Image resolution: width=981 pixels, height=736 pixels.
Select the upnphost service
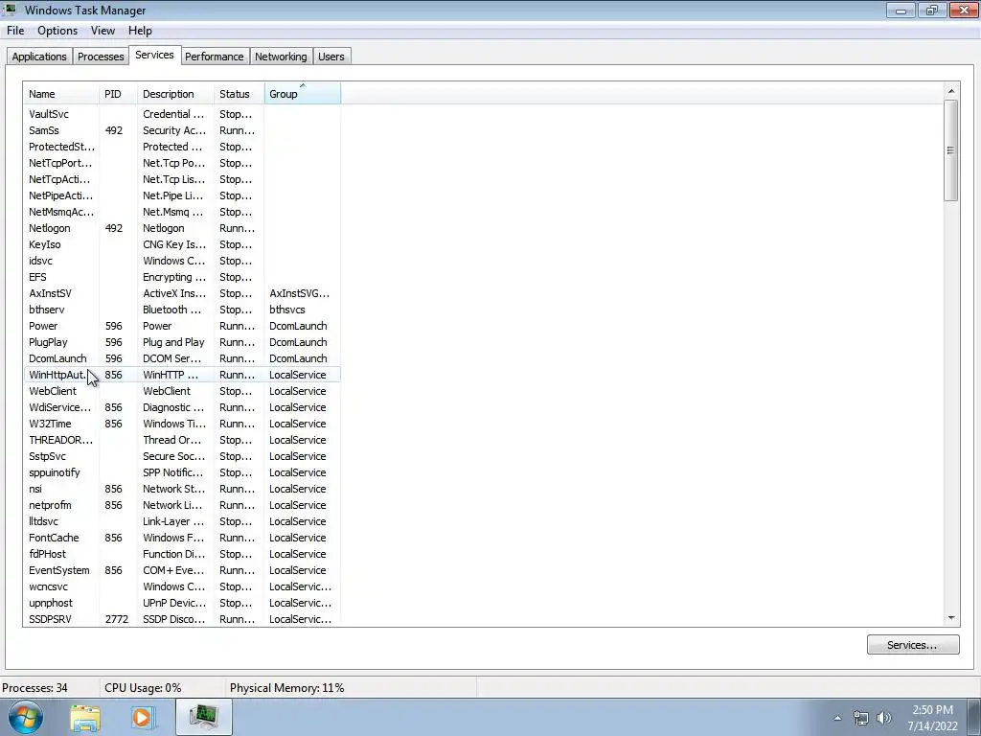(51, 602)
